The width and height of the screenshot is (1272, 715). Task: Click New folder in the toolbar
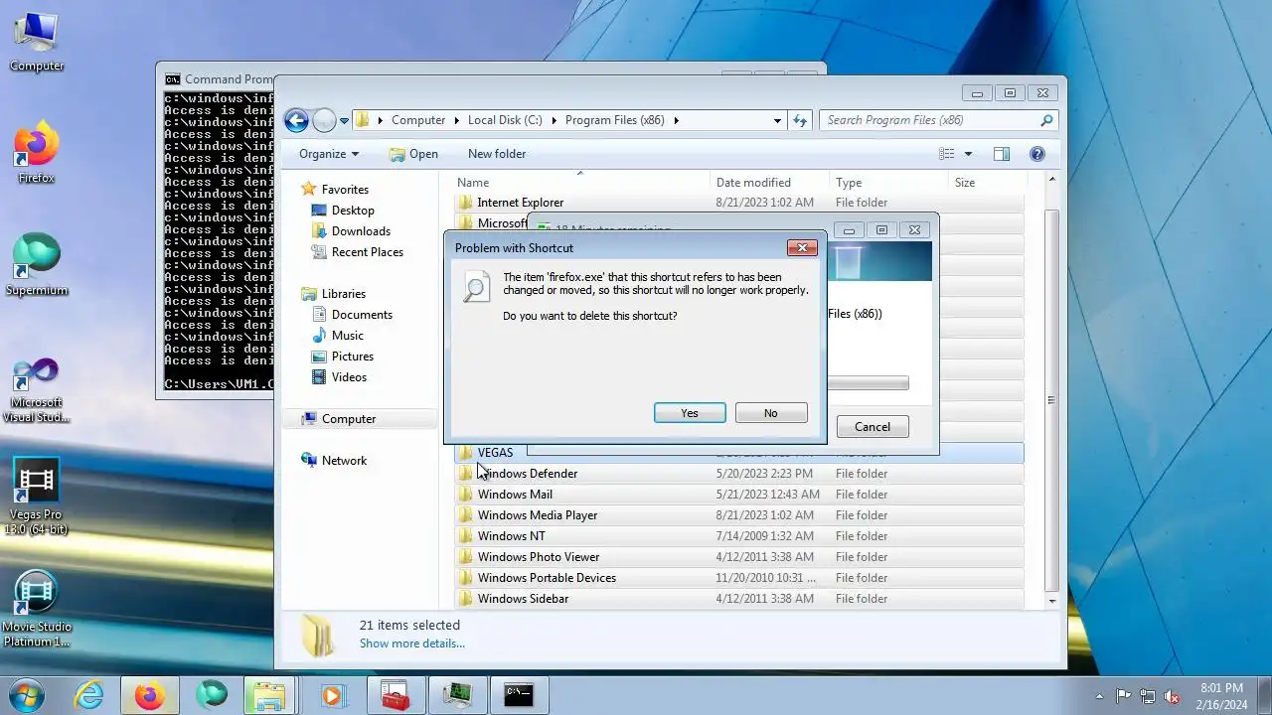[x=497, y=154]
